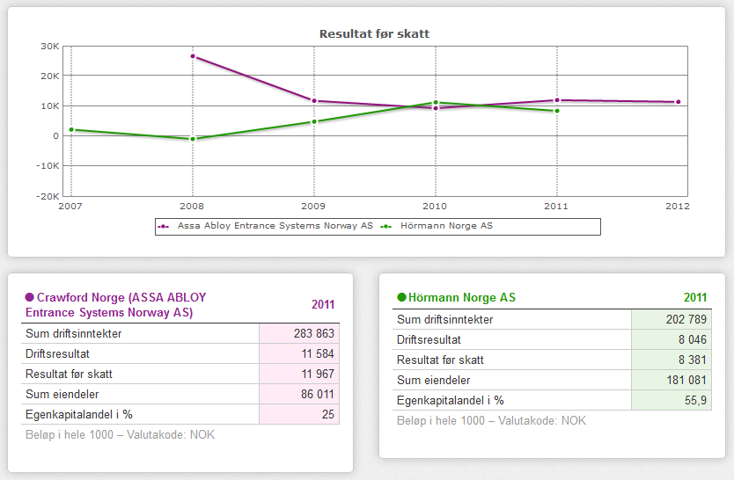
Task: Click Driftsresultat label in Hörmann table
Action: pyautogui.click(x=429, y=340)
